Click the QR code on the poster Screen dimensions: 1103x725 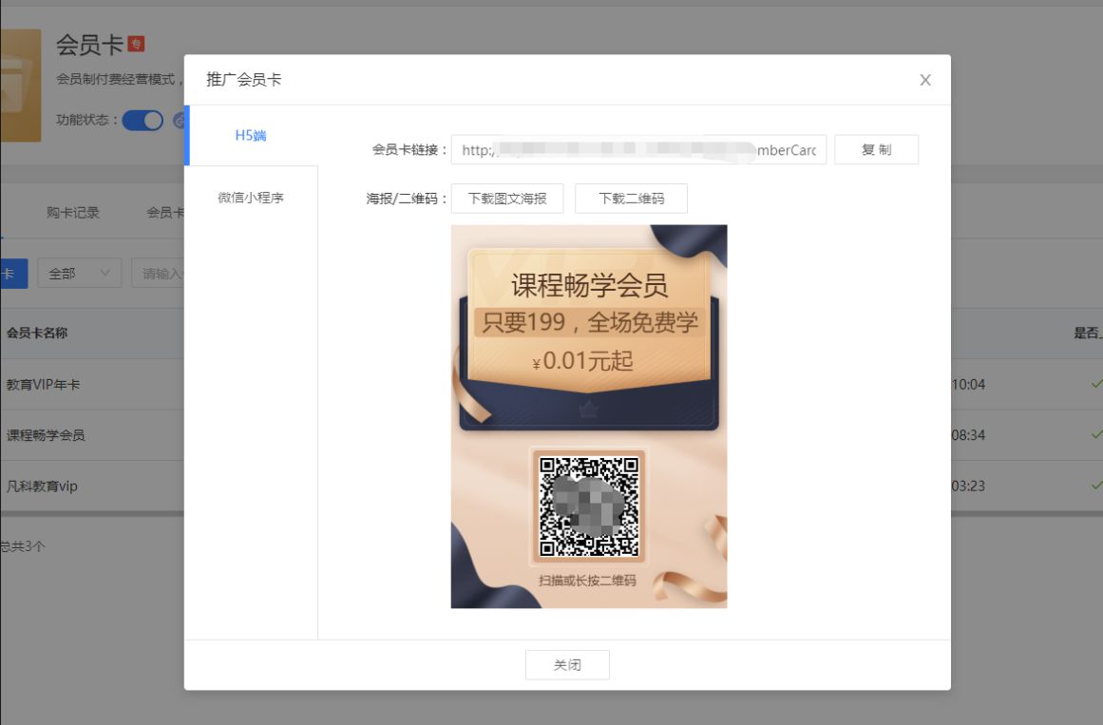coord(589,506)
